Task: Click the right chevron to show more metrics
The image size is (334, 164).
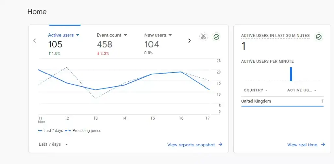Action: [x=189, y=41]
